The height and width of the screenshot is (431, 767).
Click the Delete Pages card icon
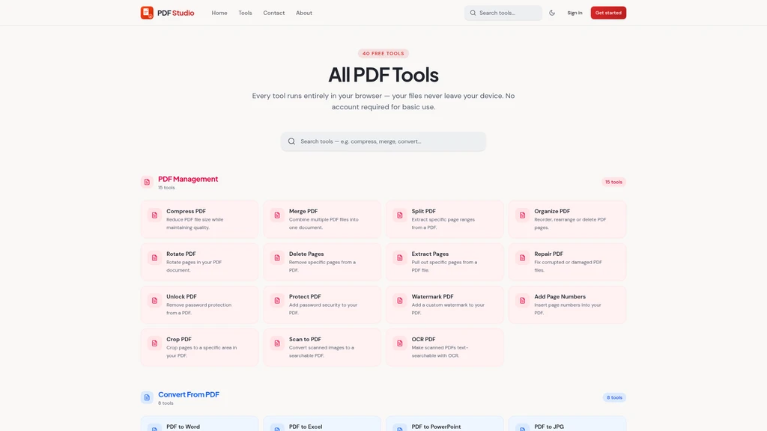tap(277, 257)
